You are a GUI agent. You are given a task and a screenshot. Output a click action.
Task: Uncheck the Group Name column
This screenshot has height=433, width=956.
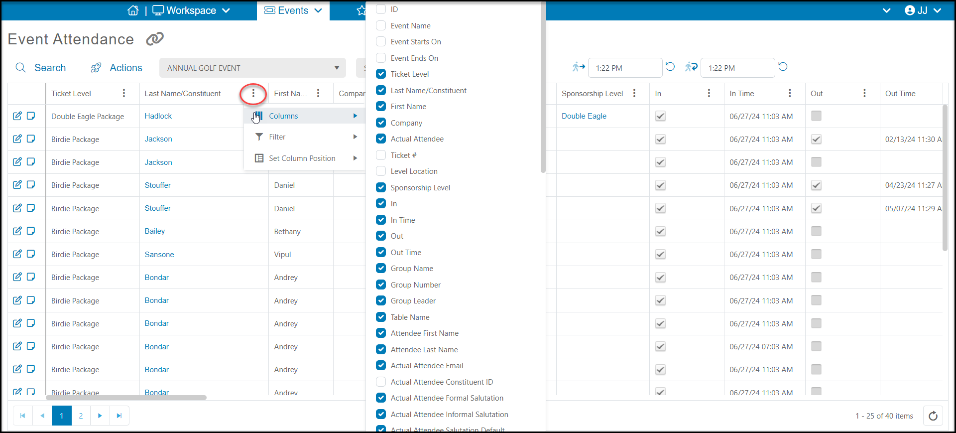[x=381, y=268]
